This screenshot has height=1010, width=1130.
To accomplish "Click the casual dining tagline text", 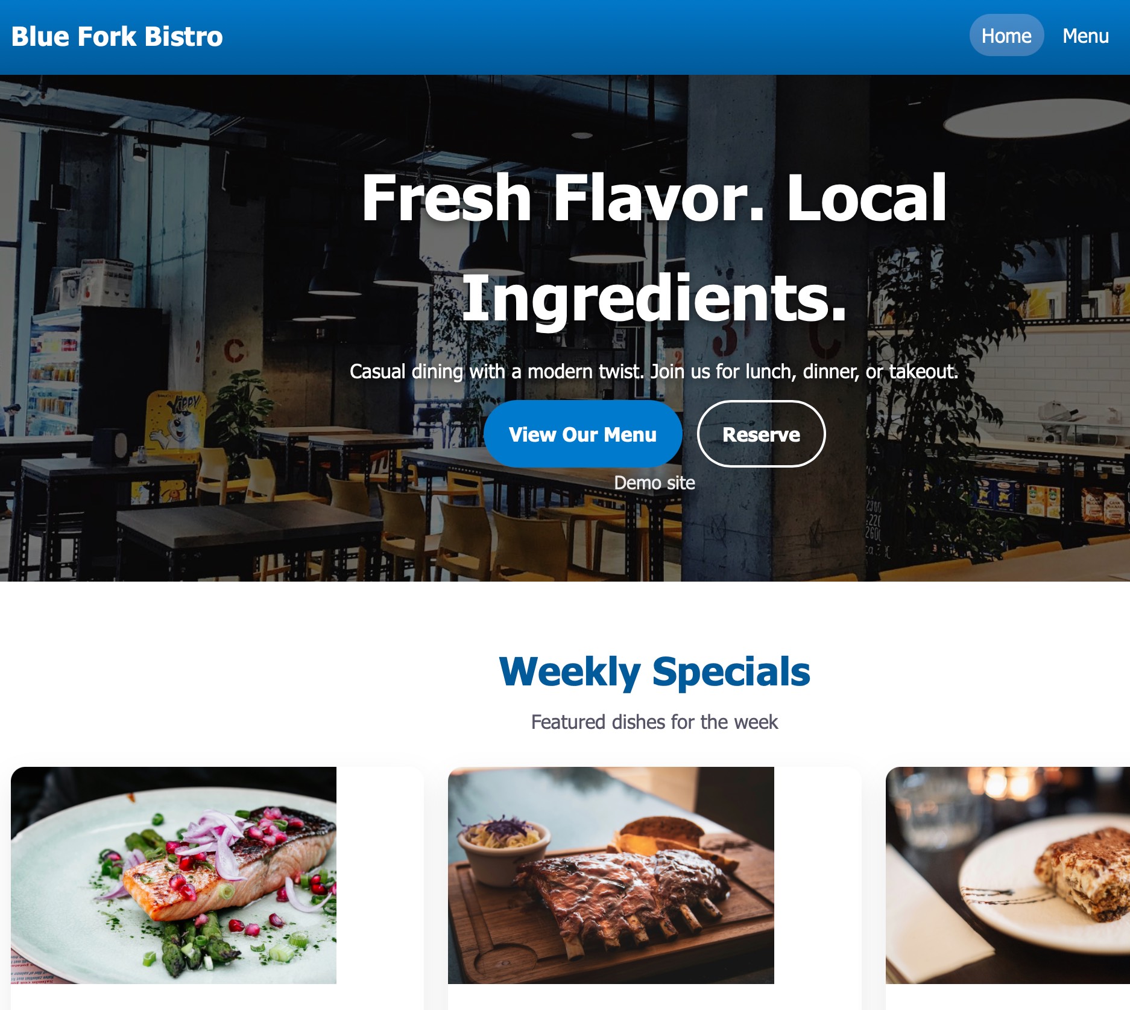I will (x=654, y=371).
